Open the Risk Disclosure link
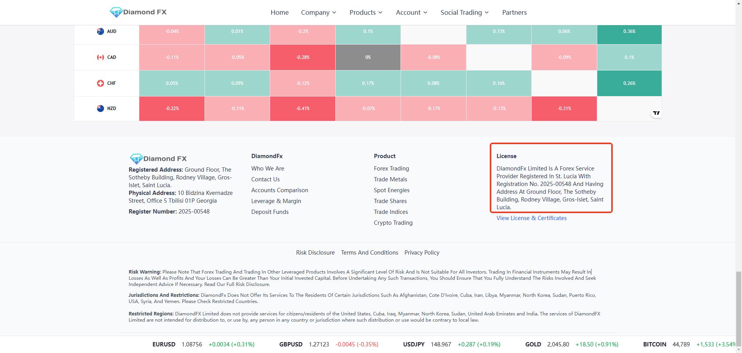This screenshot has width=742, height=353. pyautogui.click(x=315, y=253)
